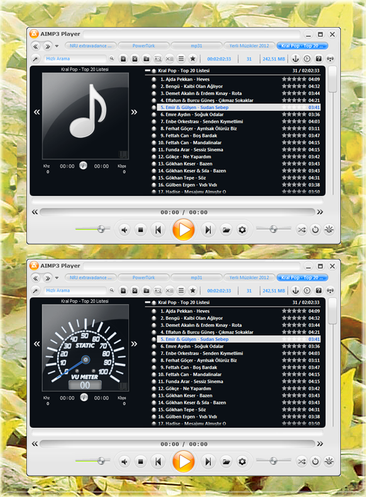This screenshot has height=497, width=366.
Task: Show previous visualization left of VU meter
Action: (36, 343)
